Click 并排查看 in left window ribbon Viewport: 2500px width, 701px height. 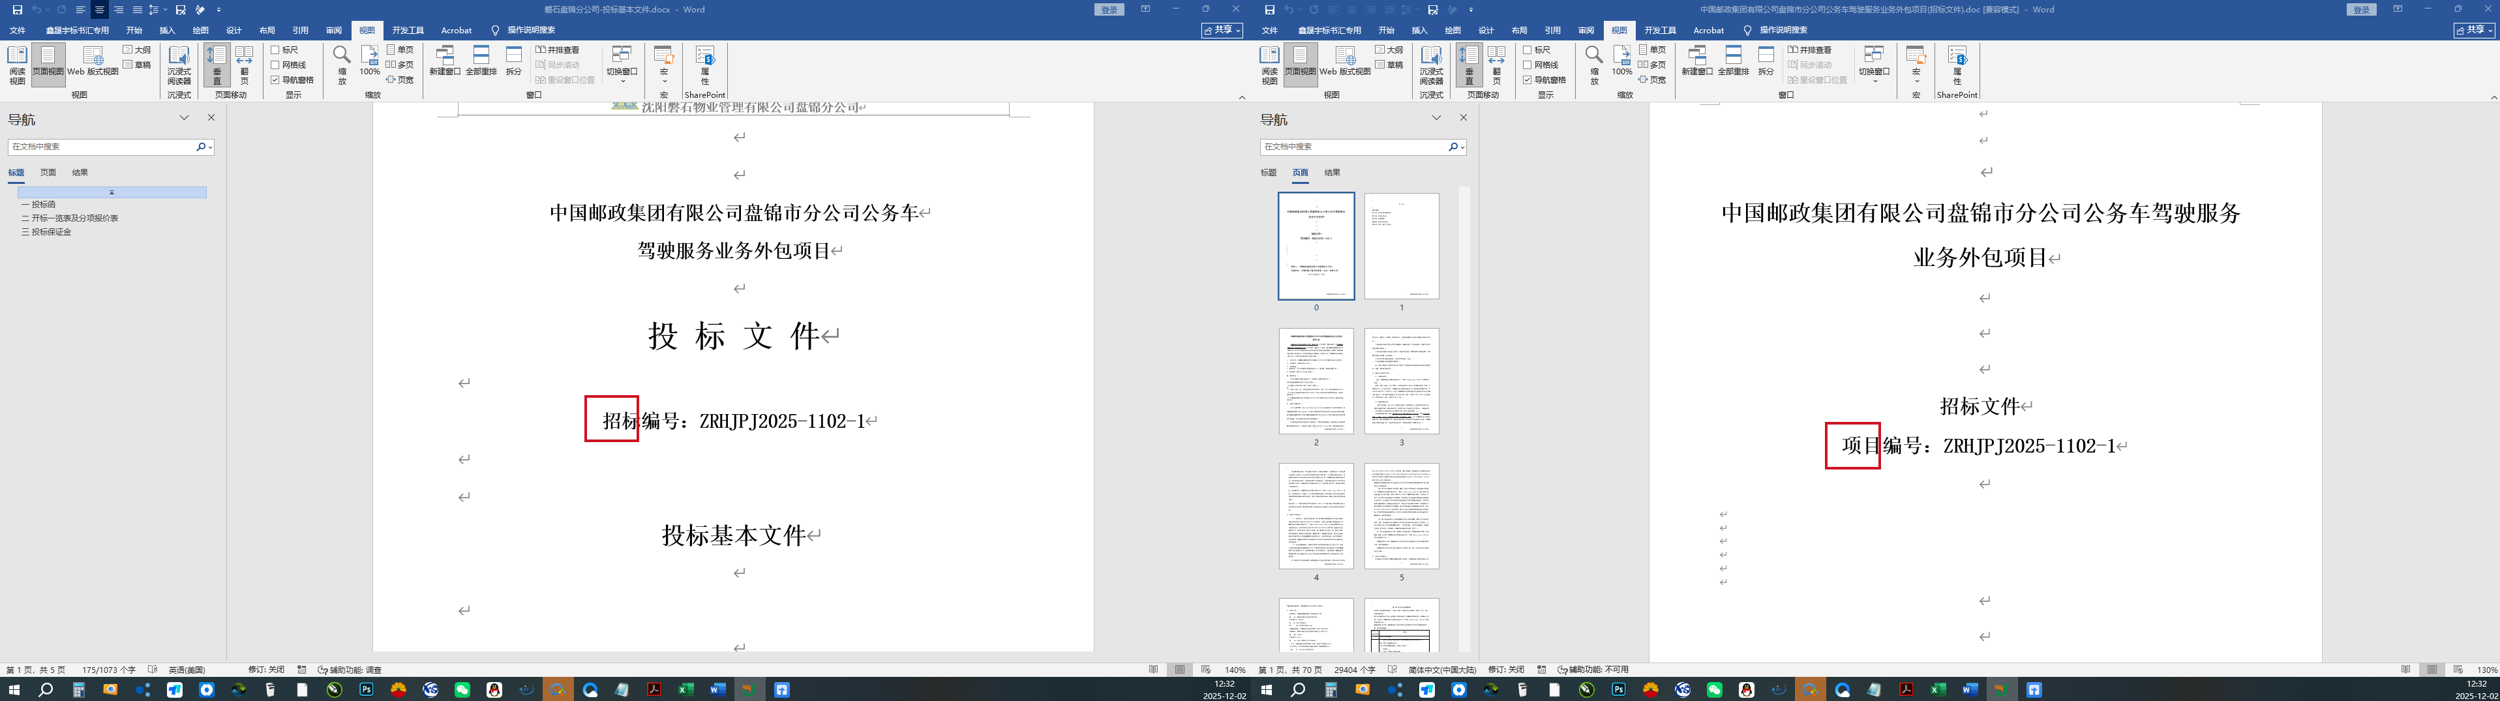[558, 50]
